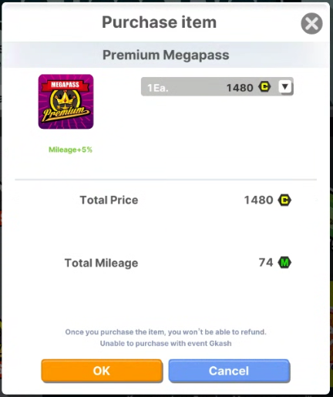Click the 74 total mileage value

click(266, 263)
